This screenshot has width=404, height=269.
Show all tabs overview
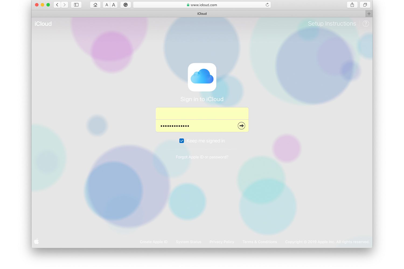tap(365, 5)
